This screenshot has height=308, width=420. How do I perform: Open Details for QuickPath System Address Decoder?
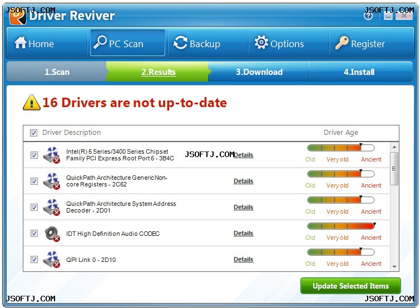pos(243,207)
